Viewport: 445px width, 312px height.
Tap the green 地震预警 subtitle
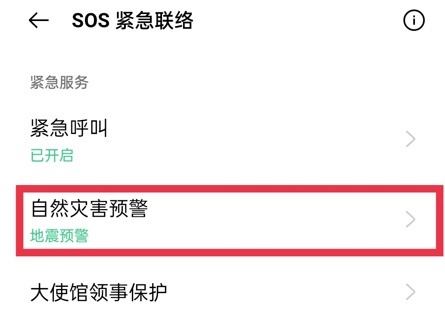(x=59, y=236)
